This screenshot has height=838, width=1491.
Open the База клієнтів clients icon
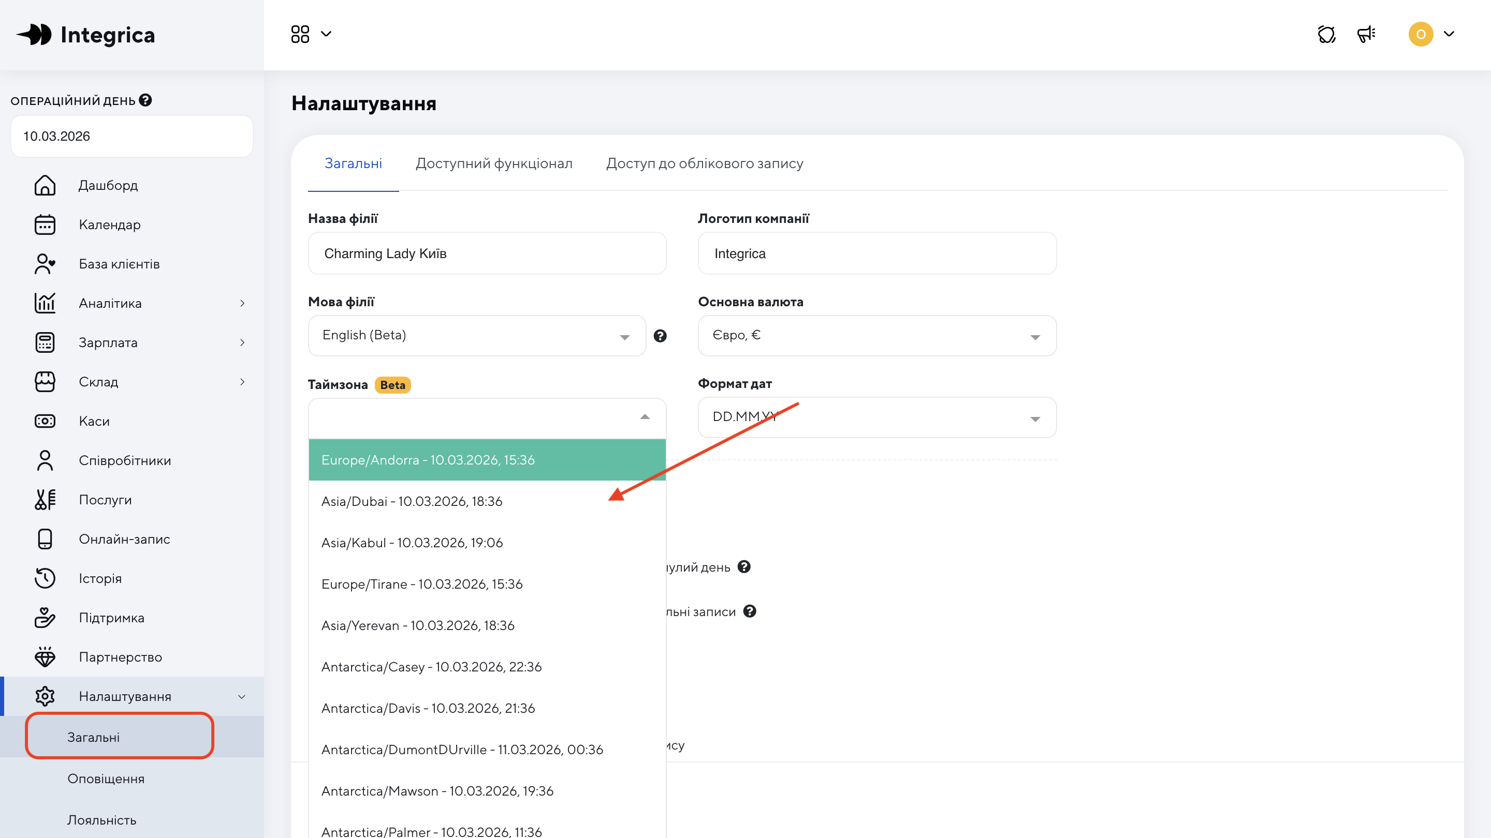point(45,264)
